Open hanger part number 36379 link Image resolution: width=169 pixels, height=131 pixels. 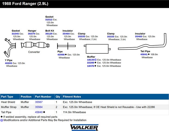31,34
